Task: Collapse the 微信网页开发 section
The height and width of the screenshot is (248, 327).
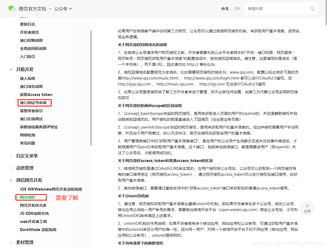Action: (11, 180)
